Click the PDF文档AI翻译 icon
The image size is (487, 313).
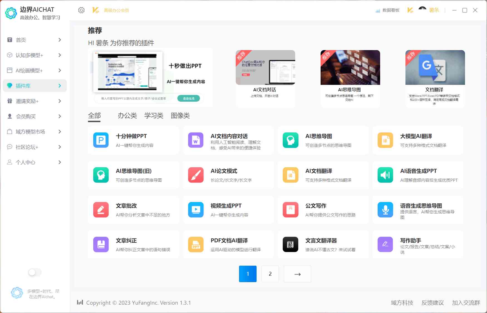pyautogui.click(x=196, y=244)
